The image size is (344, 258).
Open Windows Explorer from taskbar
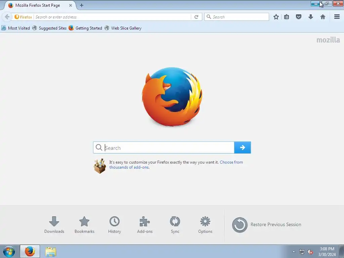[x=51, y=251]
